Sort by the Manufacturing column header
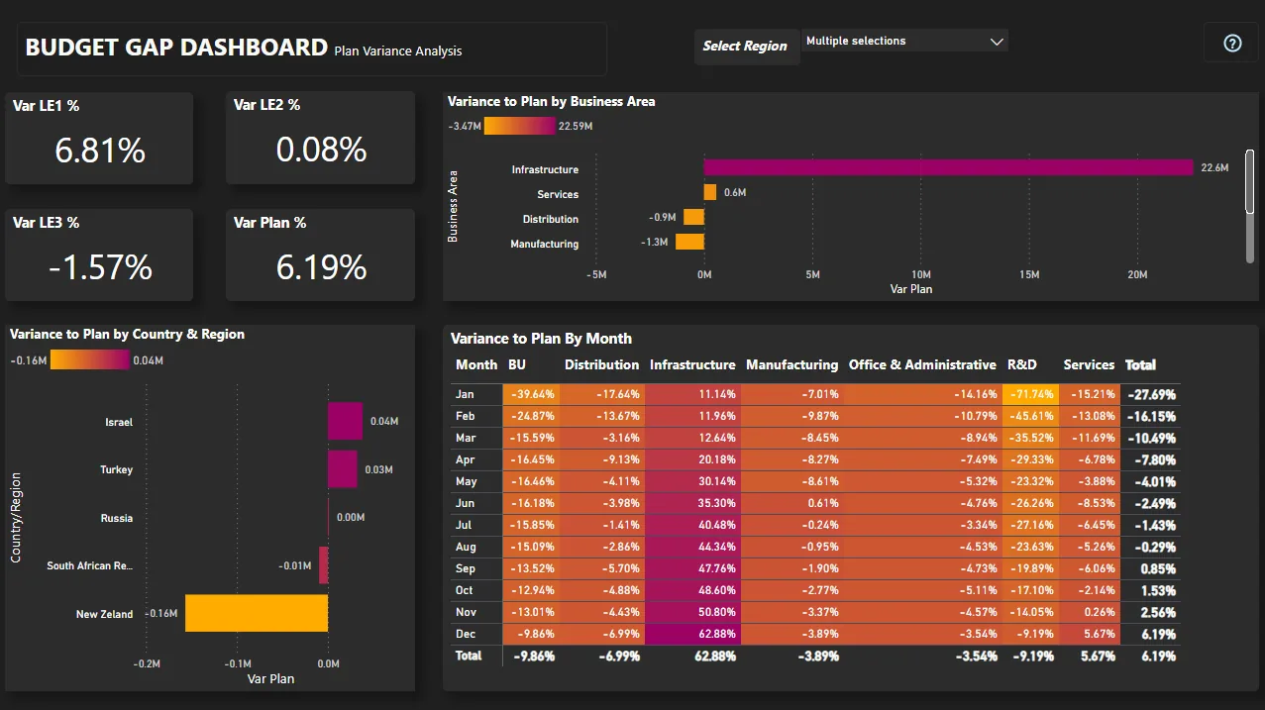Screen dimensions: 1265x710 pyautogui.click(x=791, y=364)
